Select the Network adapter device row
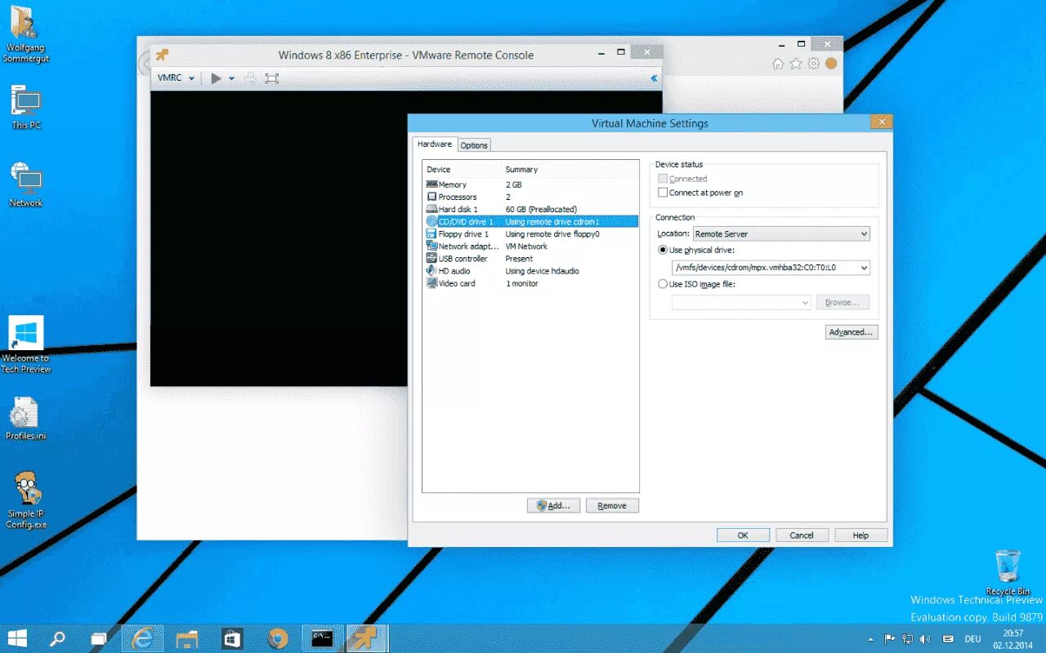Viewport: 1046px width, 653px height. pos(530,246)
